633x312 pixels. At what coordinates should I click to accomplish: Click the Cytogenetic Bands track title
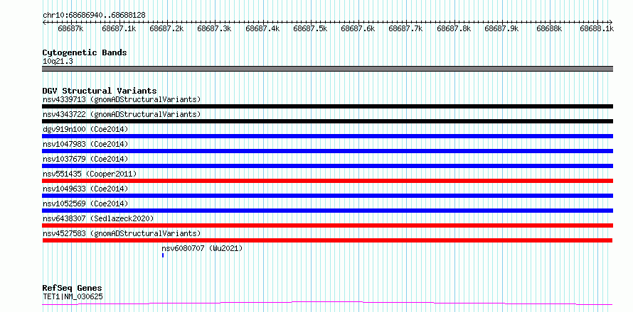[85, 52]
